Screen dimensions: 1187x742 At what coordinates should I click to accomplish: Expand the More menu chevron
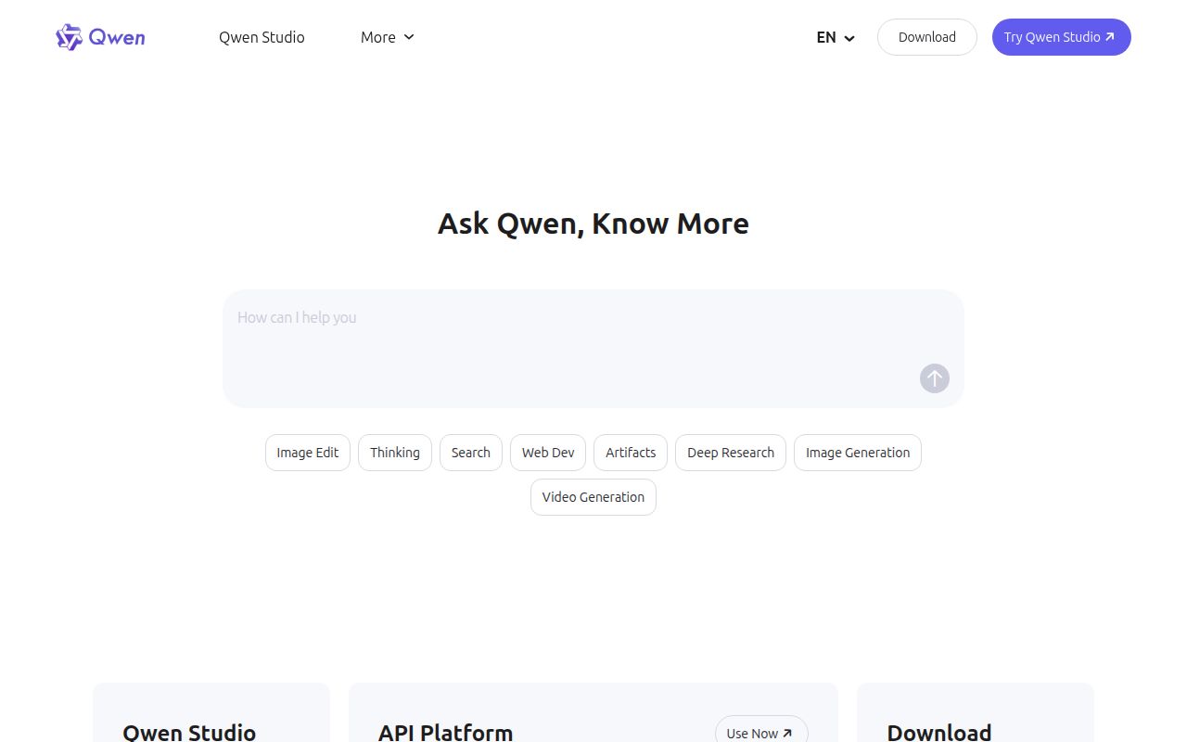[409, 37]
